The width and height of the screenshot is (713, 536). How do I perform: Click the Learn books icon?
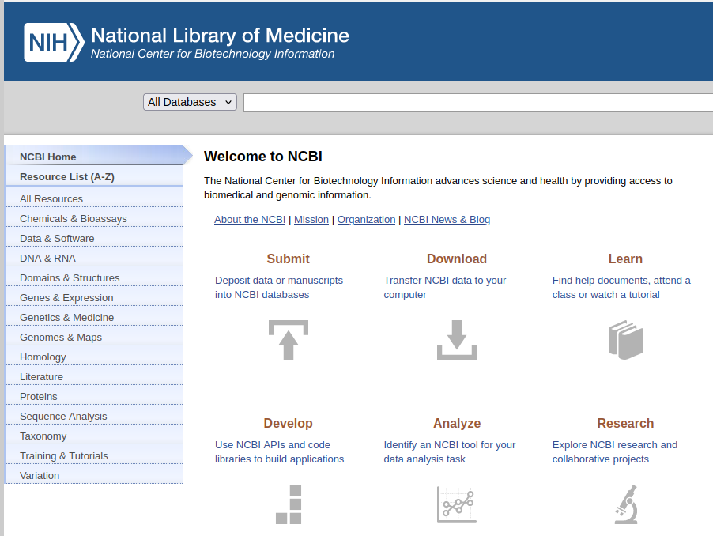(625, 340)
